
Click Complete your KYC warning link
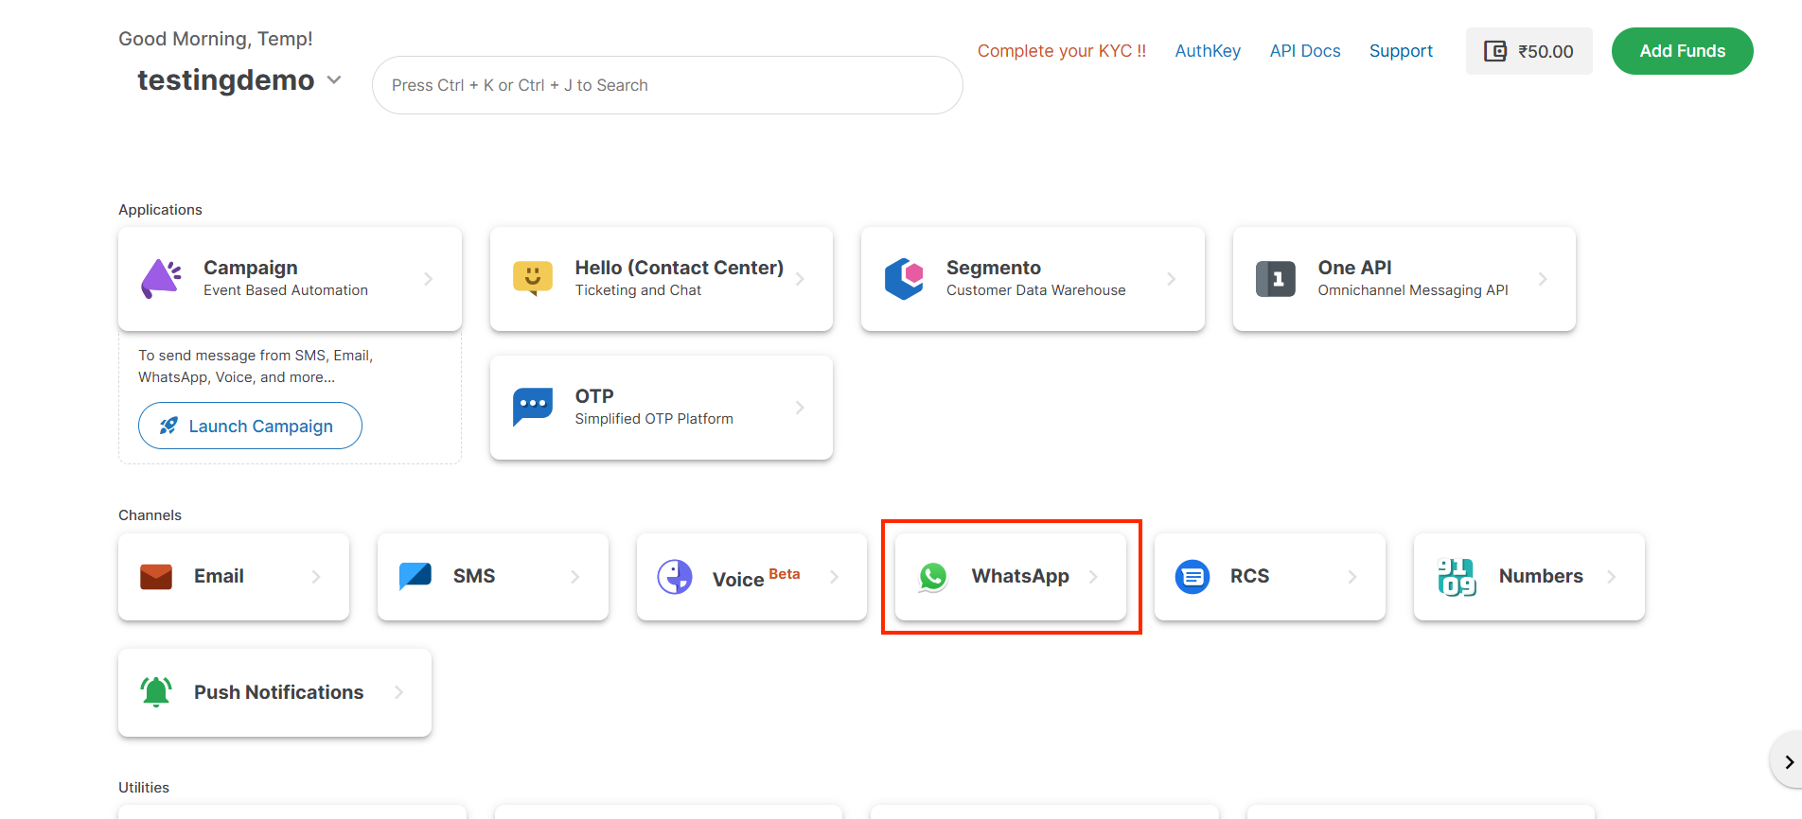tap(1061, 51)
